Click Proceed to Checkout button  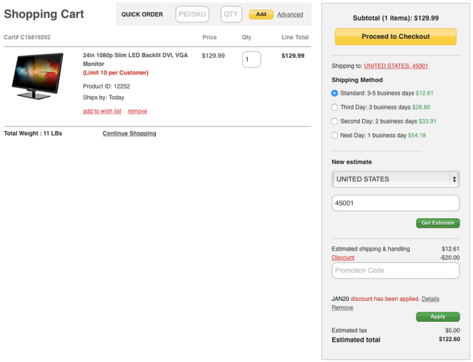(x=395, y=37)
